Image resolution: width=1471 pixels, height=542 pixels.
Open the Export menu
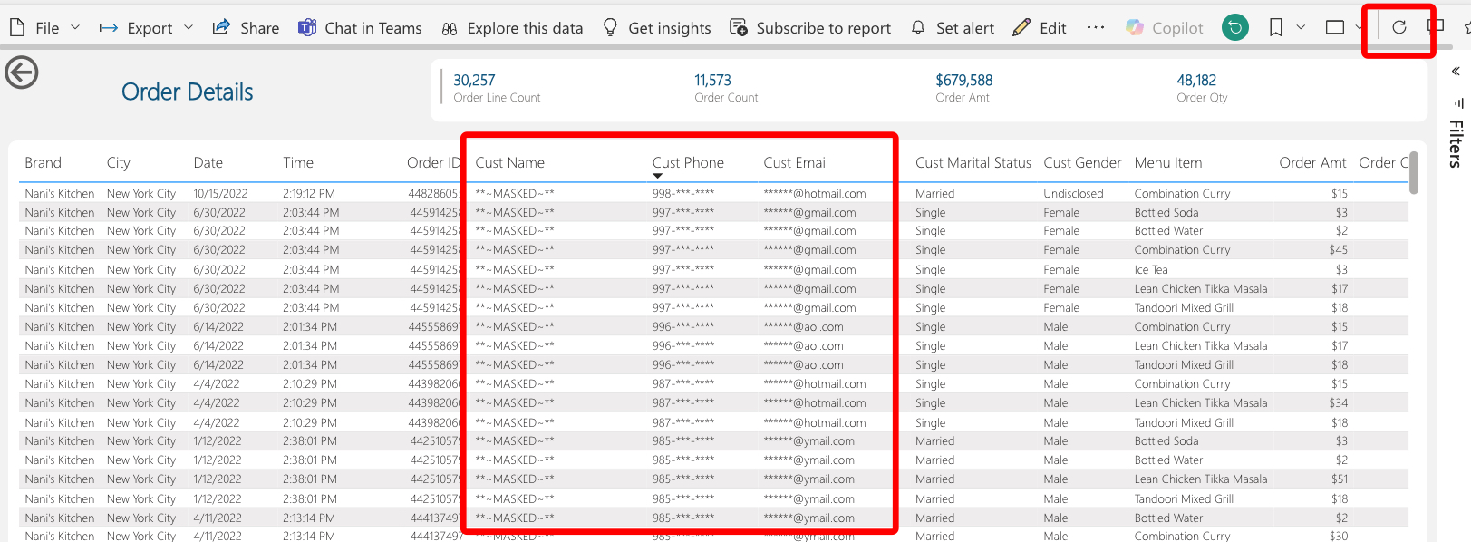click(146, 28)
